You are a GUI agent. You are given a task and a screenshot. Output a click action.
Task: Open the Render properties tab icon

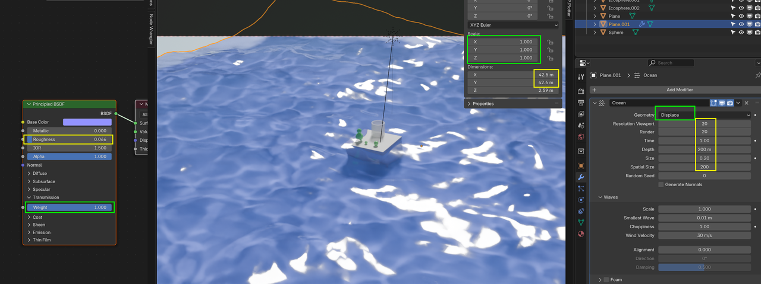pyautogui.click(x=581, y=91)
